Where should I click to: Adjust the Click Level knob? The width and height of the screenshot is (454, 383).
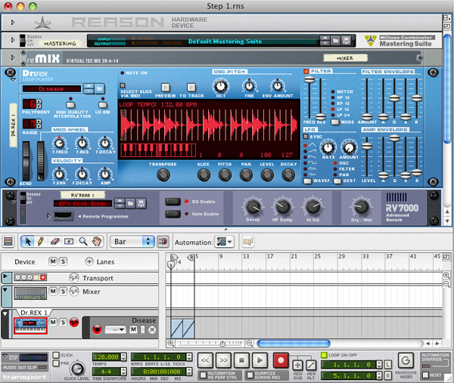77,369
